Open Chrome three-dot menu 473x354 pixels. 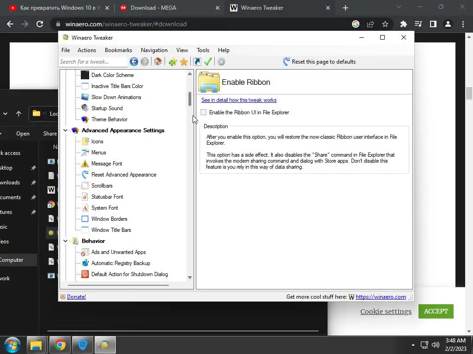463,24
